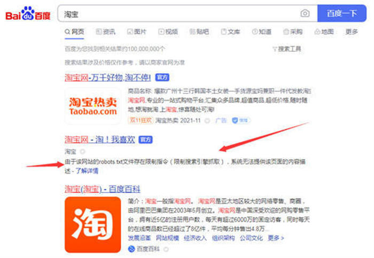Click the 了解详情 link

coord(87,171)
